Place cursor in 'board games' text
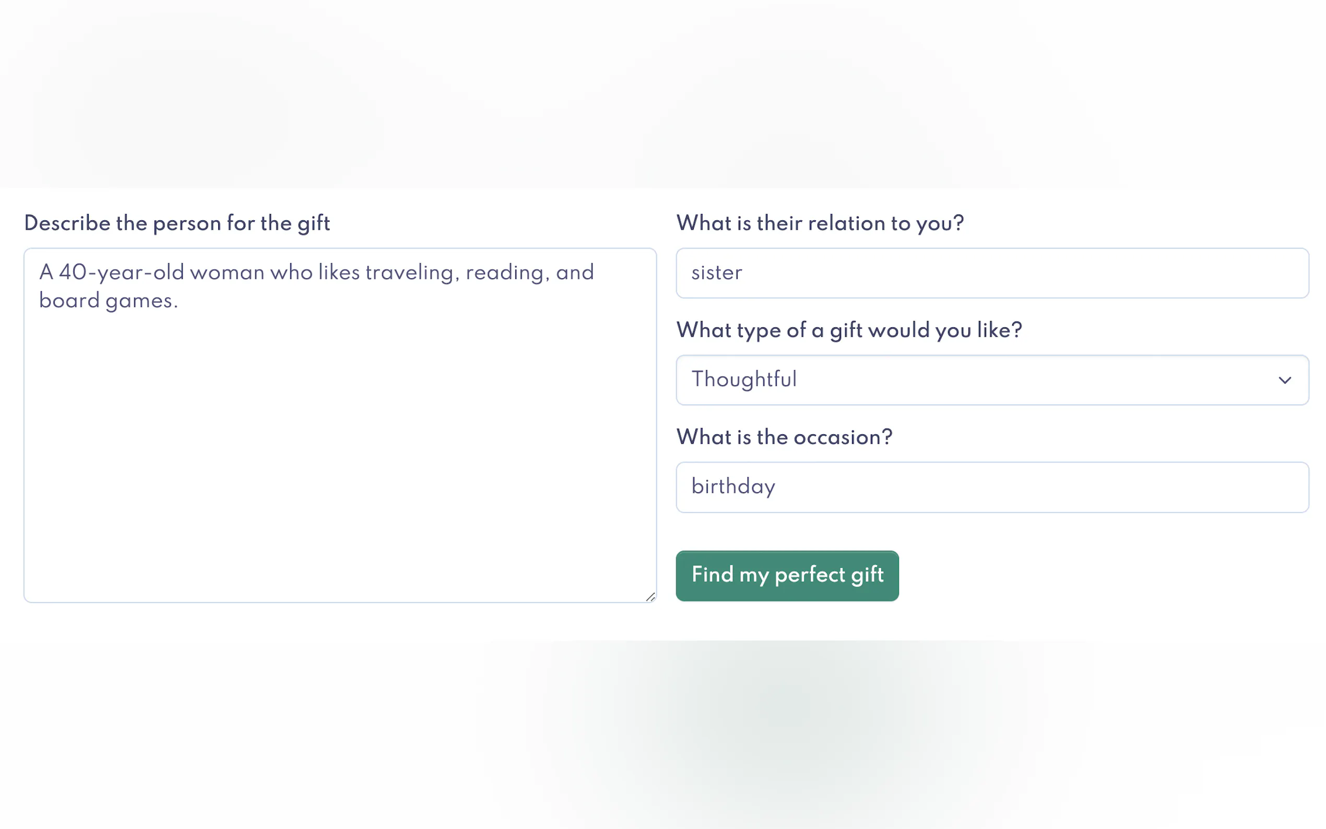 click(108, 301)
